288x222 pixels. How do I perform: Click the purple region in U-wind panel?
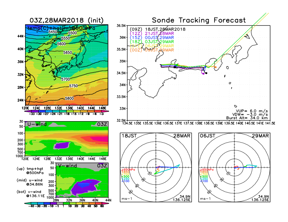(x=61, y=145)
